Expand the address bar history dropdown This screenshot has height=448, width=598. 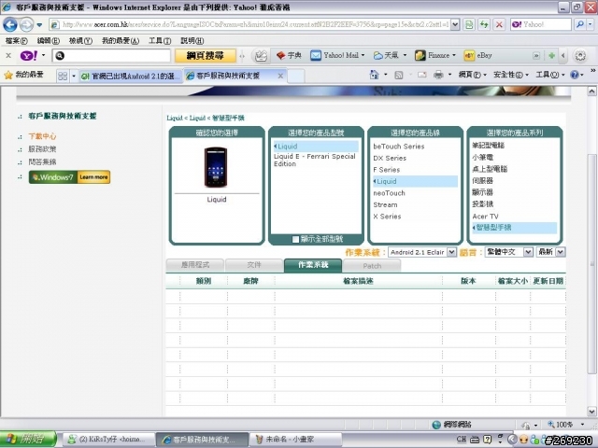(455, 25)
